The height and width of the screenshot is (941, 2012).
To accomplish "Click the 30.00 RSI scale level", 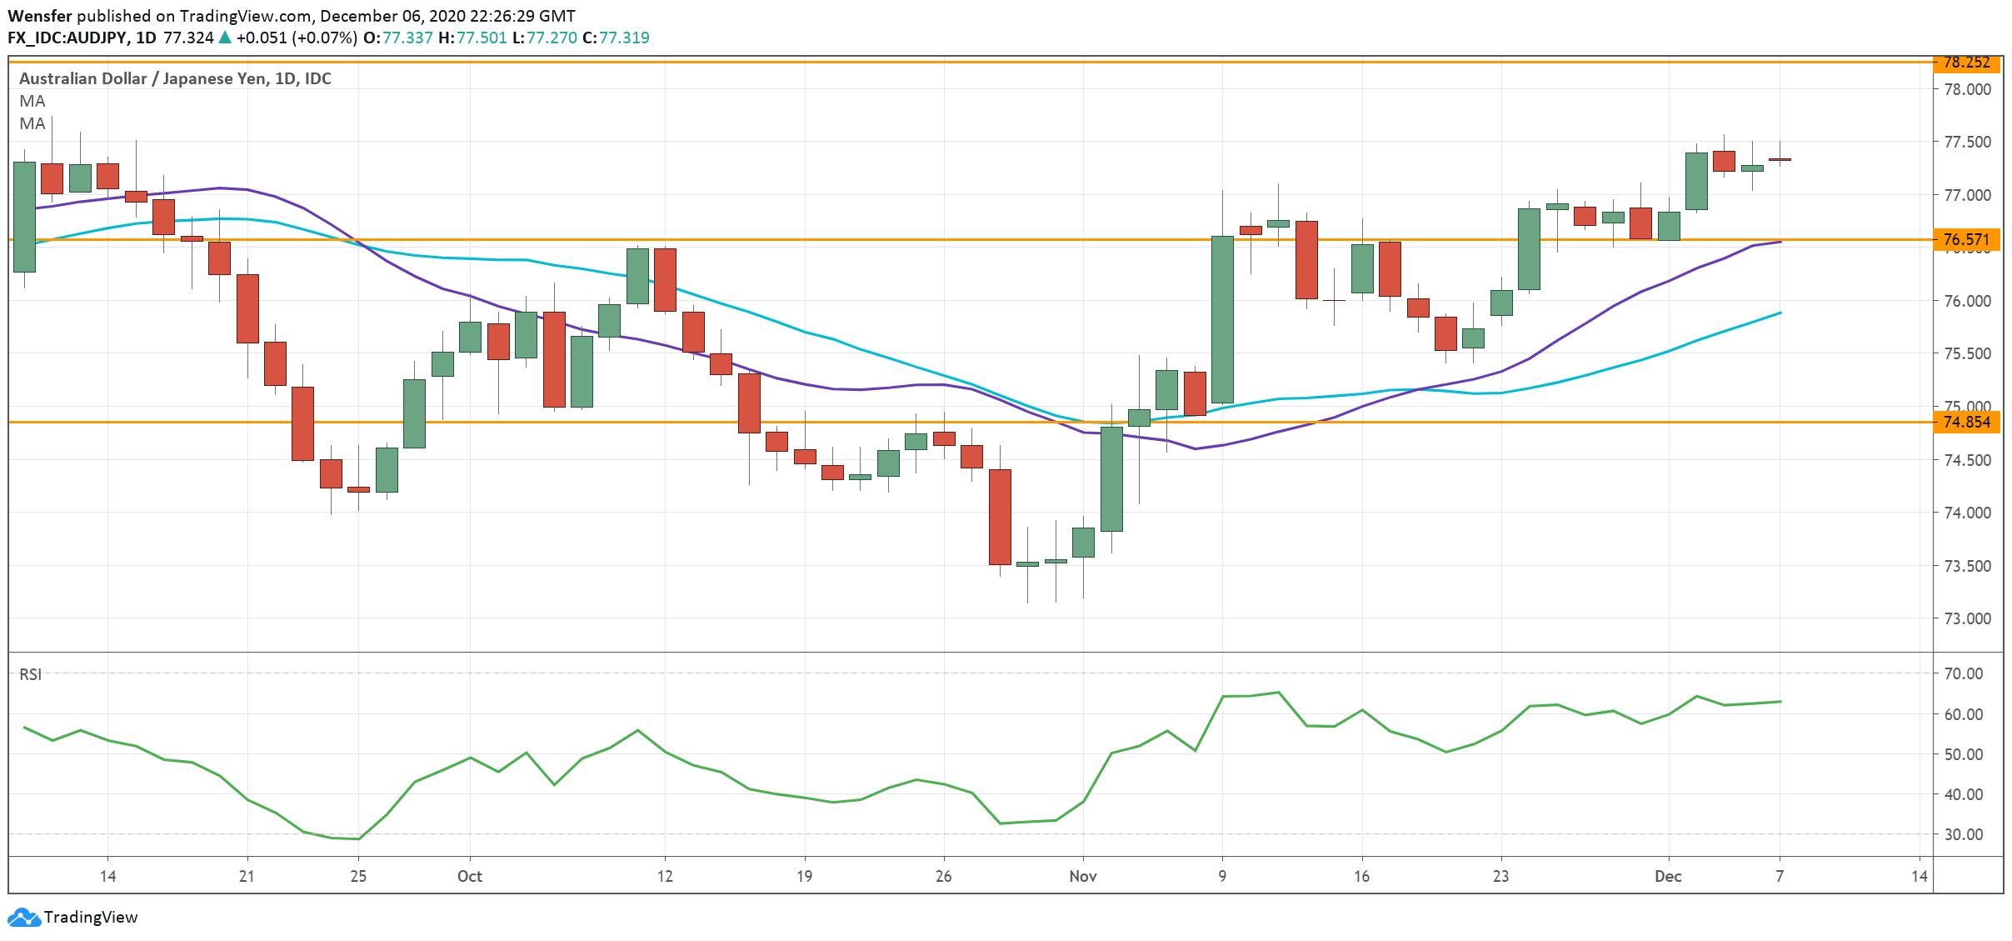I will coord(1963,834).
